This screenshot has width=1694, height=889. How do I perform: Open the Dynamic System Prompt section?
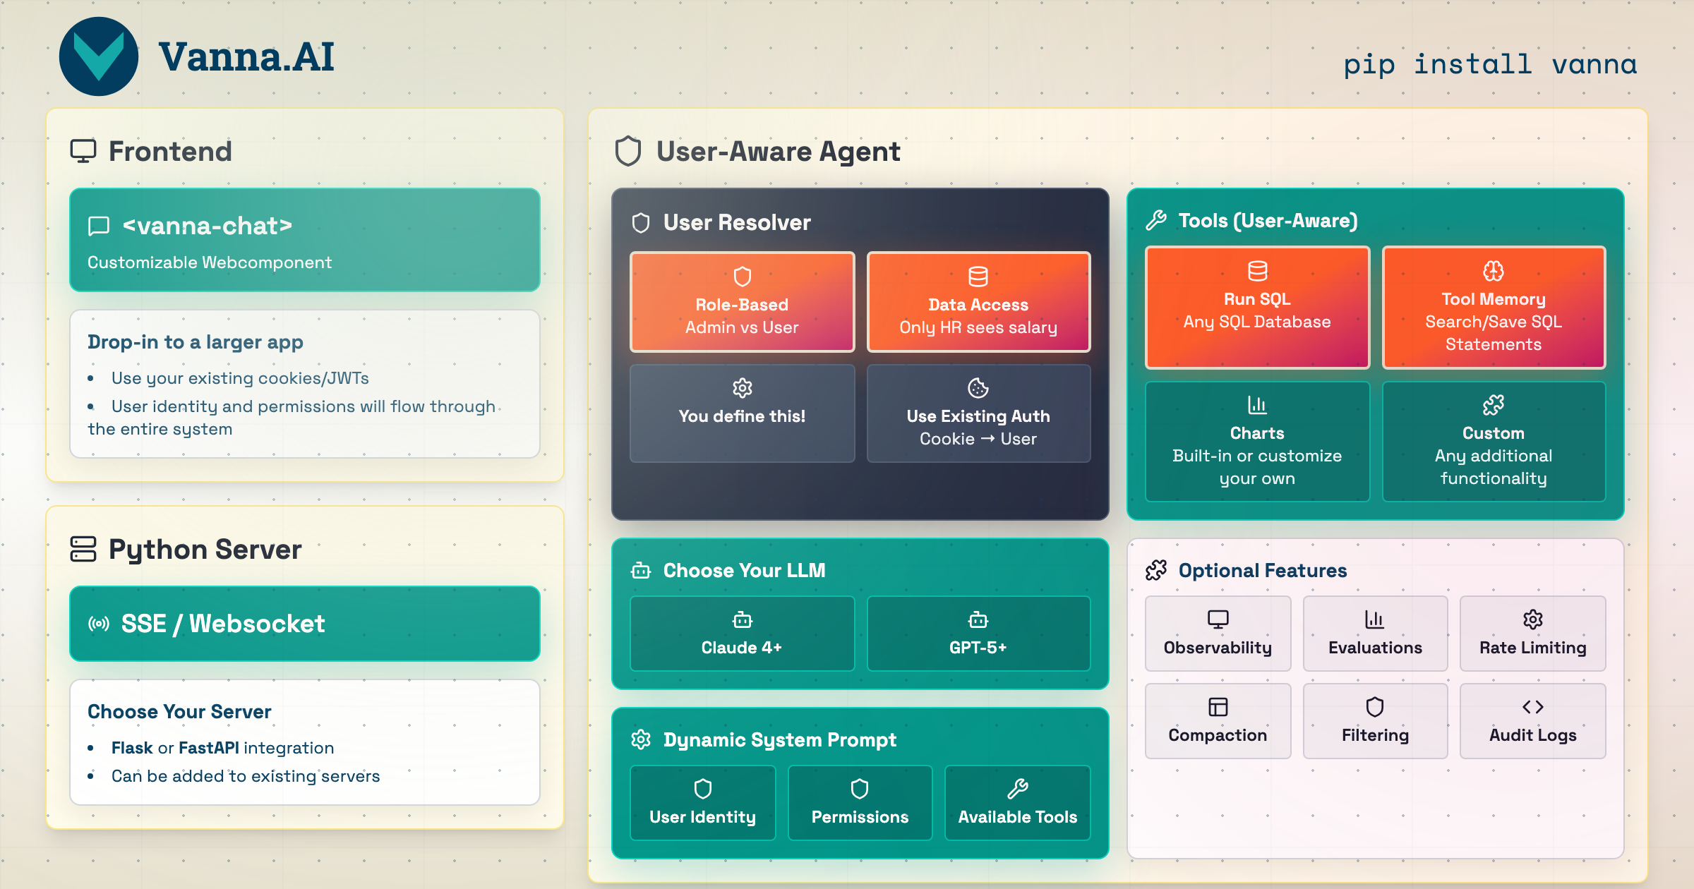779,739
